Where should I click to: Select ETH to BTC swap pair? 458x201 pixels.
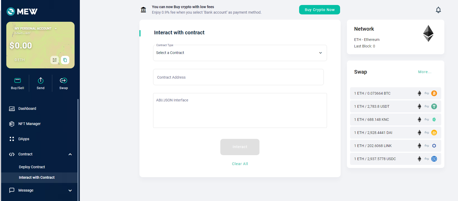[x=395, y=93]
